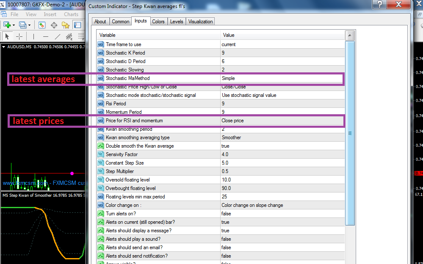Switch to the Levels tab
The image size is (423, 264).
point(177,22)
